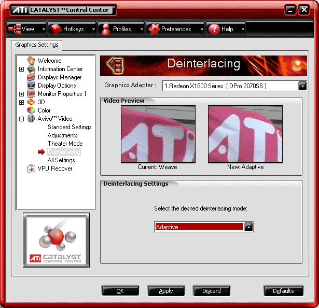Select the Welcome tree item
Viewport: 319px width, 308px height.
(x=49, y=61)
